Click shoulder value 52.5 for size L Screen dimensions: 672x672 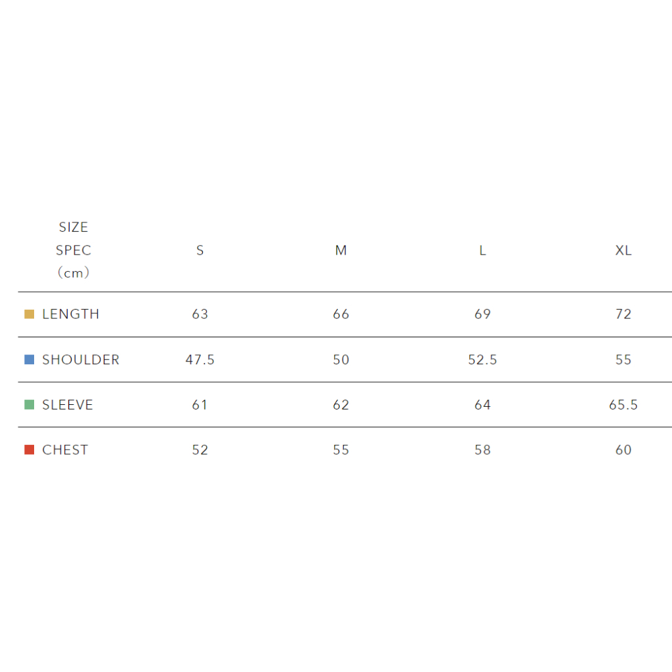pyautogui.click(x=482, y=360)
